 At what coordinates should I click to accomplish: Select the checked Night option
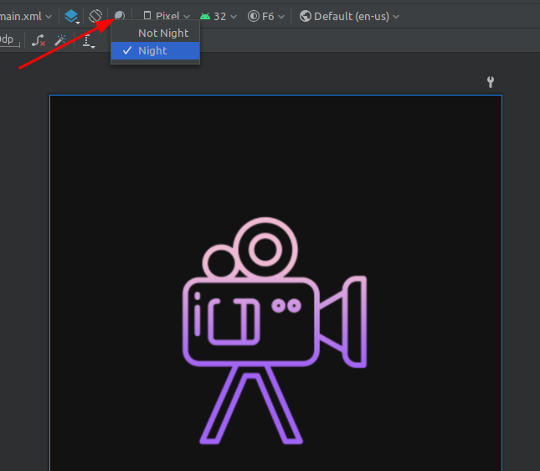point(155,50)
